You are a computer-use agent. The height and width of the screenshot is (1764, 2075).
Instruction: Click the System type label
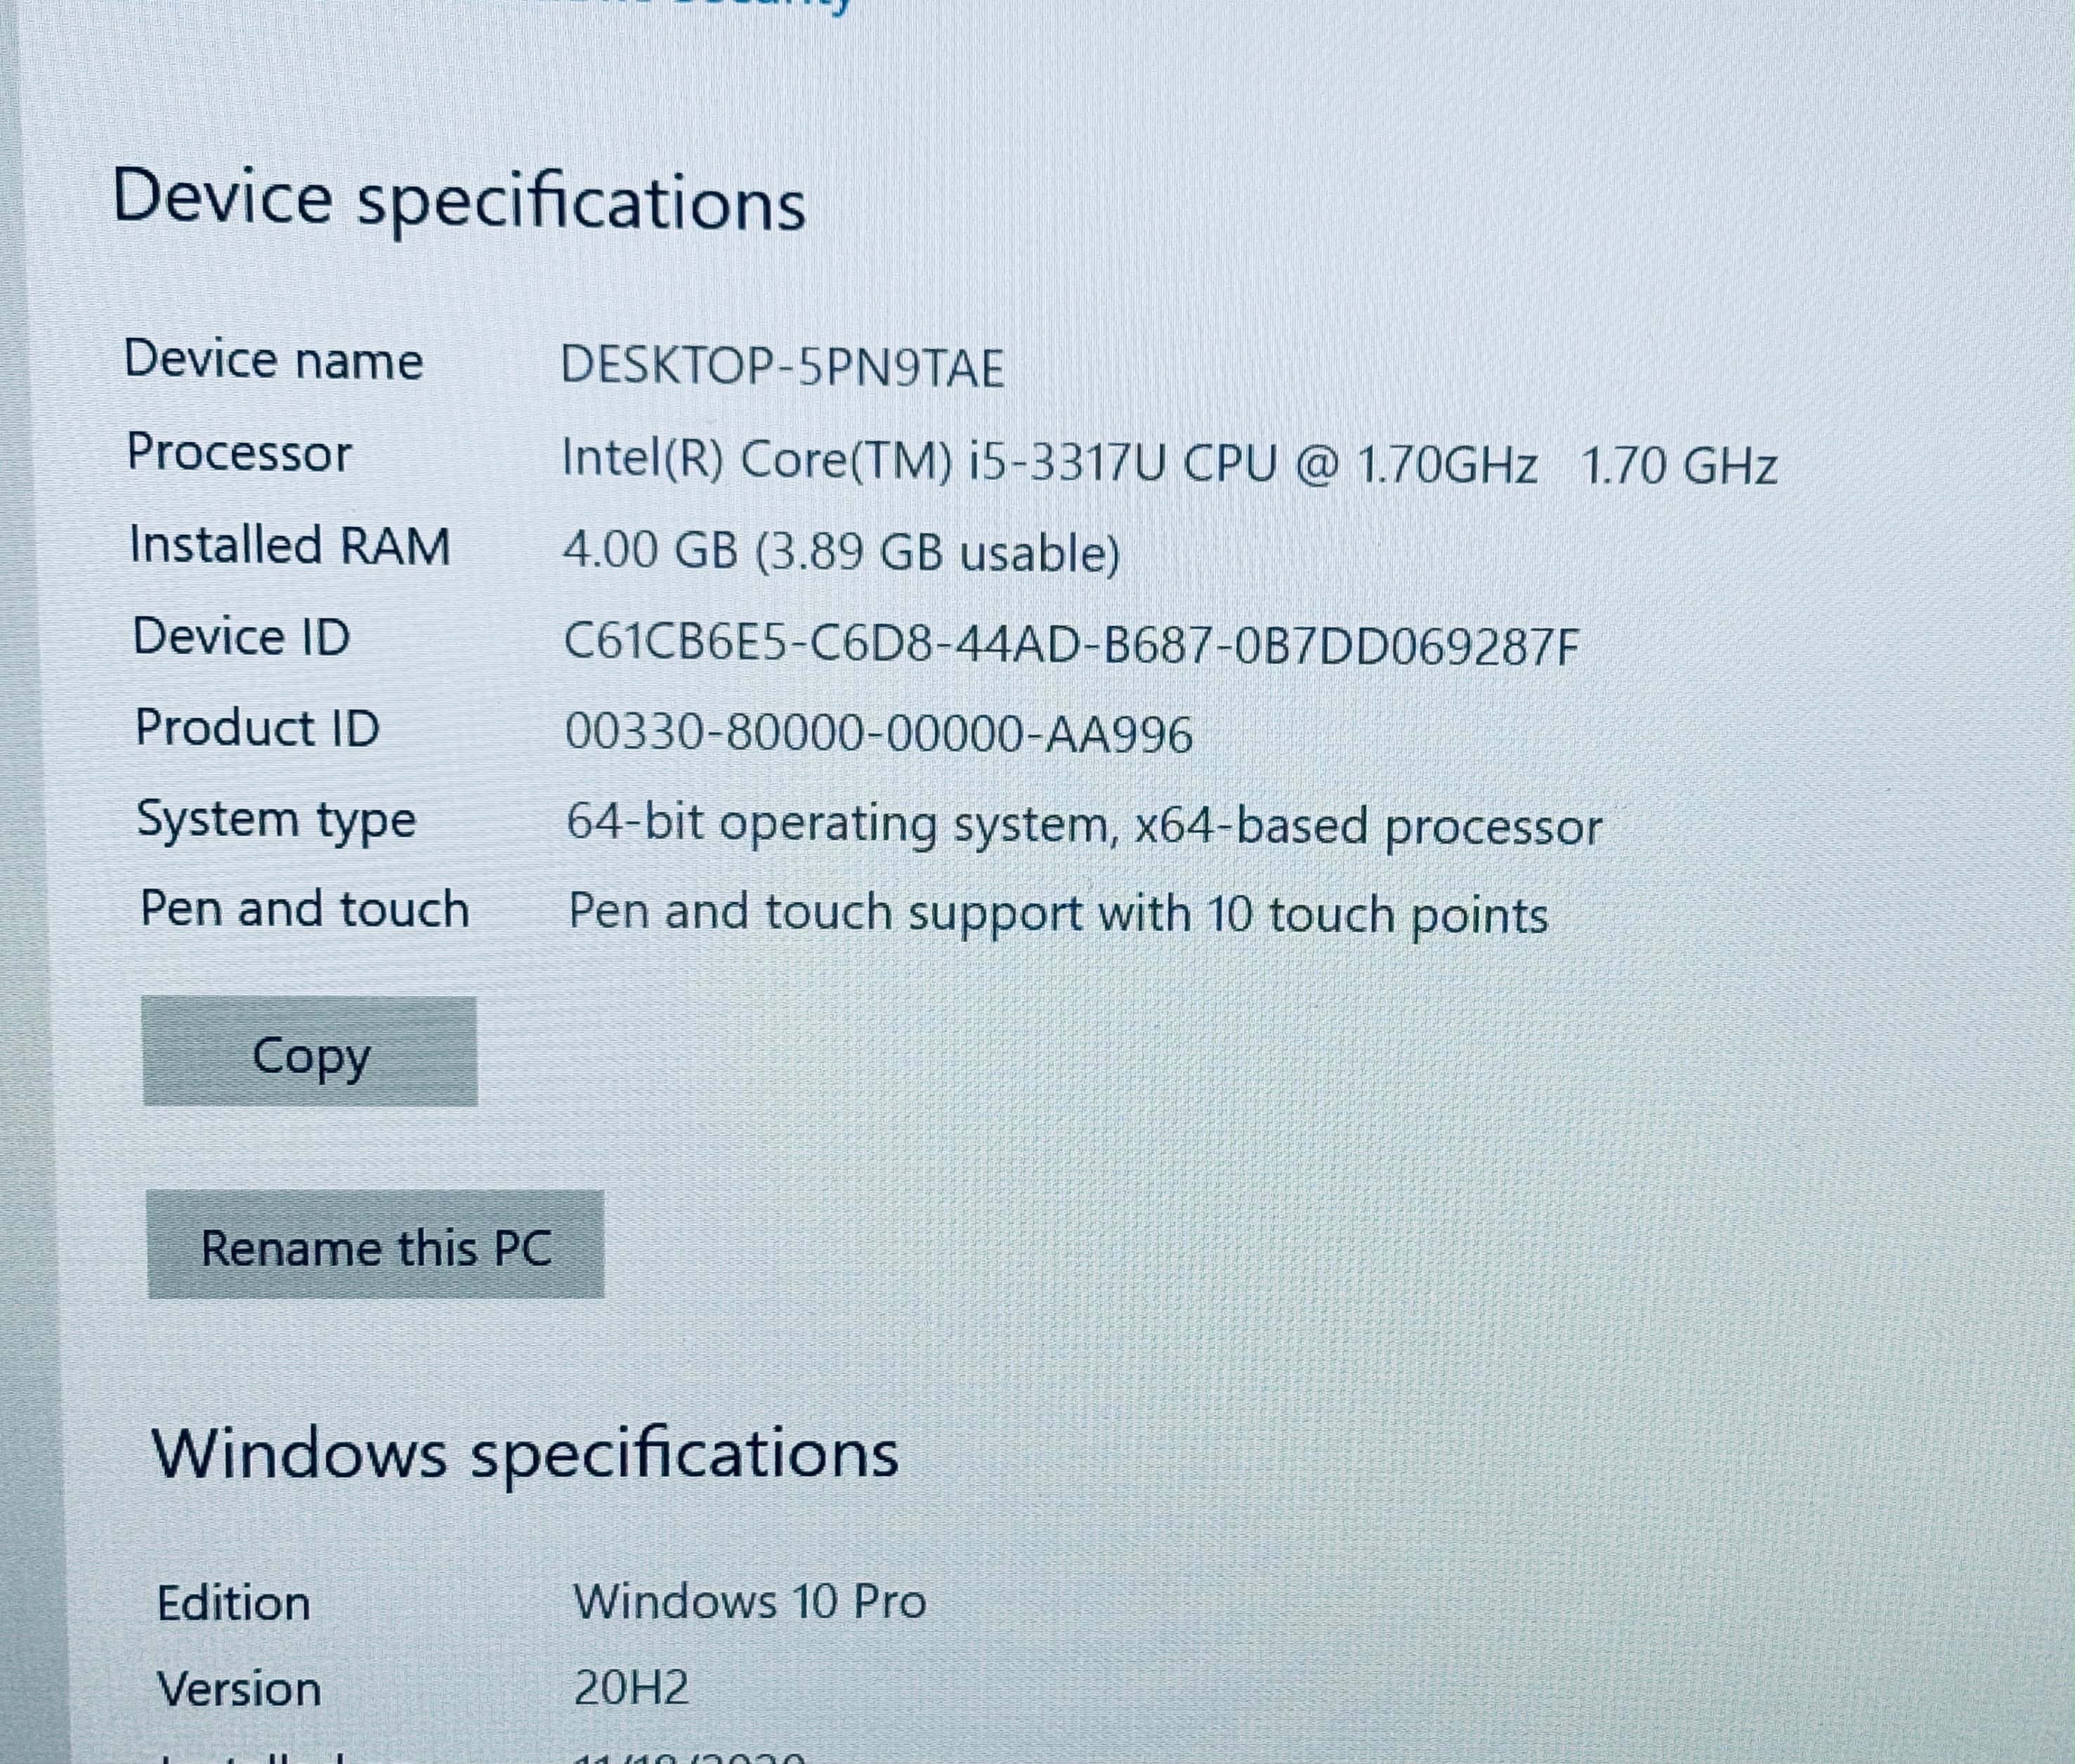(277, 821)
